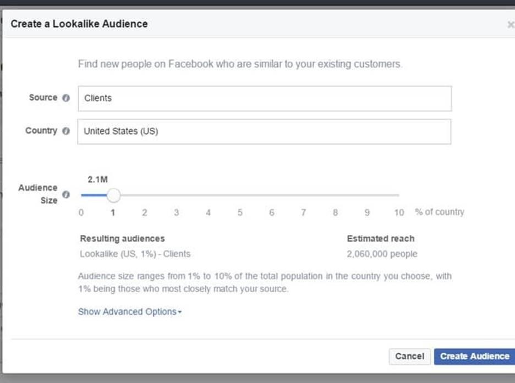This screenshot has width=515, height=383.
Task: Click the info icon next to Country
Action: pyautogui.click(x=66, y=131)
